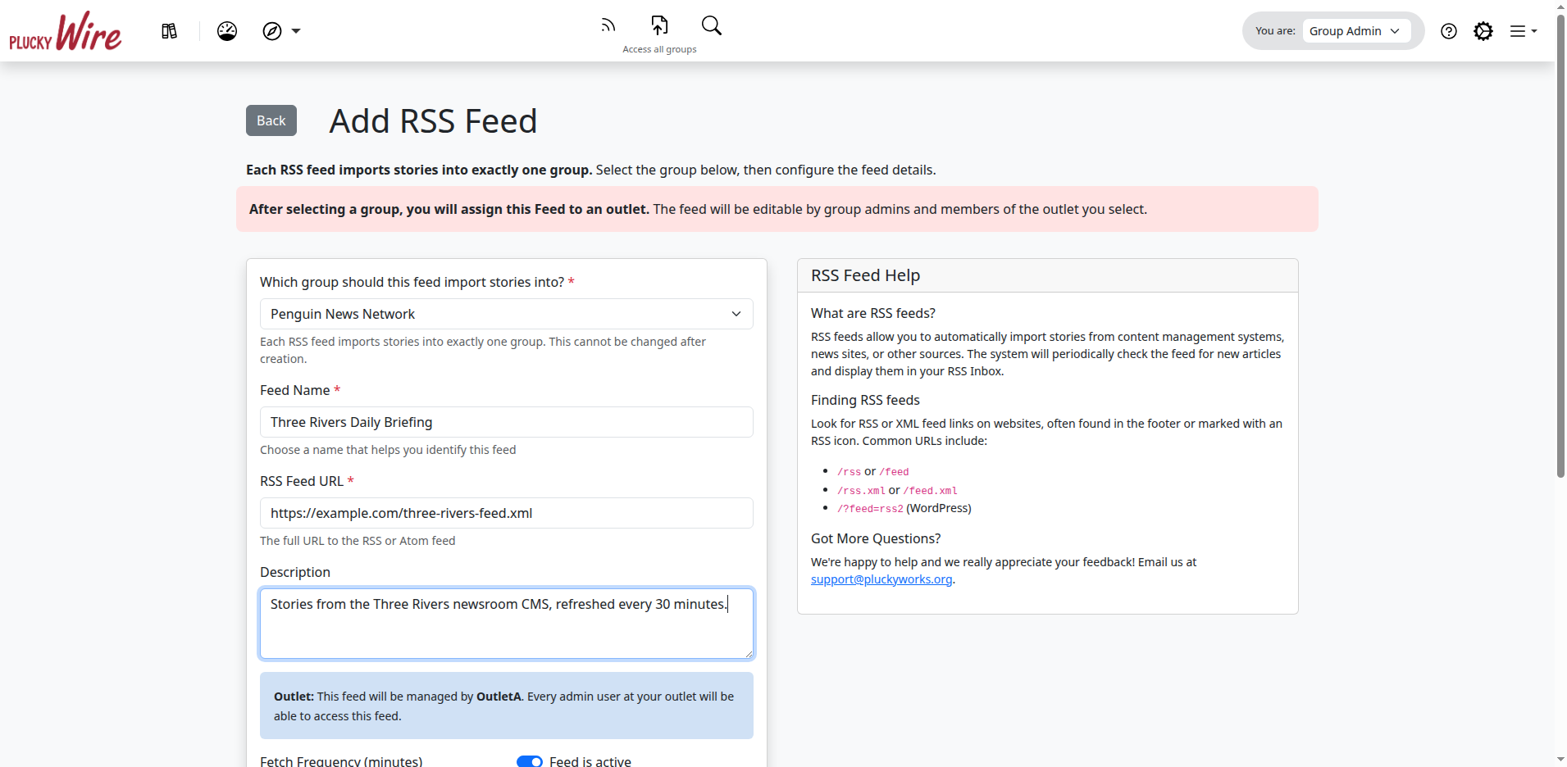The height and width of the screenshot is (767, 1567).
Task: Open the help question mark icon
Action: coord(1449,31)
